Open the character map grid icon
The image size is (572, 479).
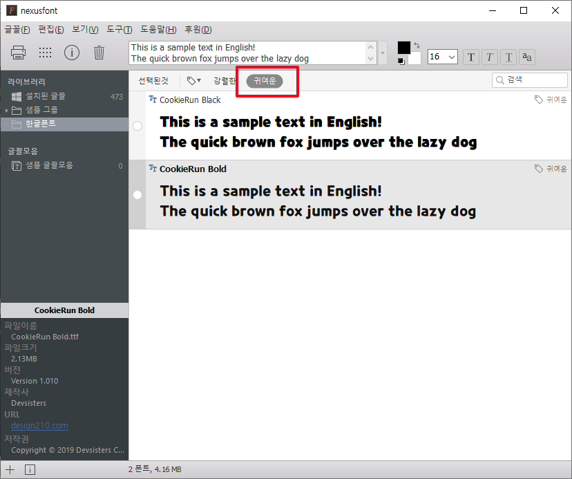(45, 53)
